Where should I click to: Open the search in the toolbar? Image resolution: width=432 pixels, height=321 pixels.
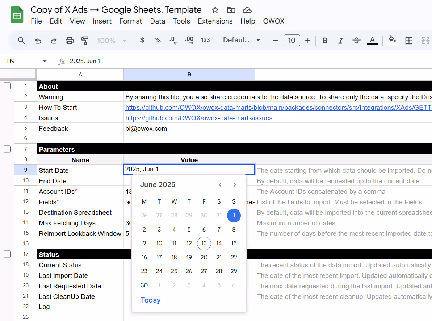click(21, 40)
